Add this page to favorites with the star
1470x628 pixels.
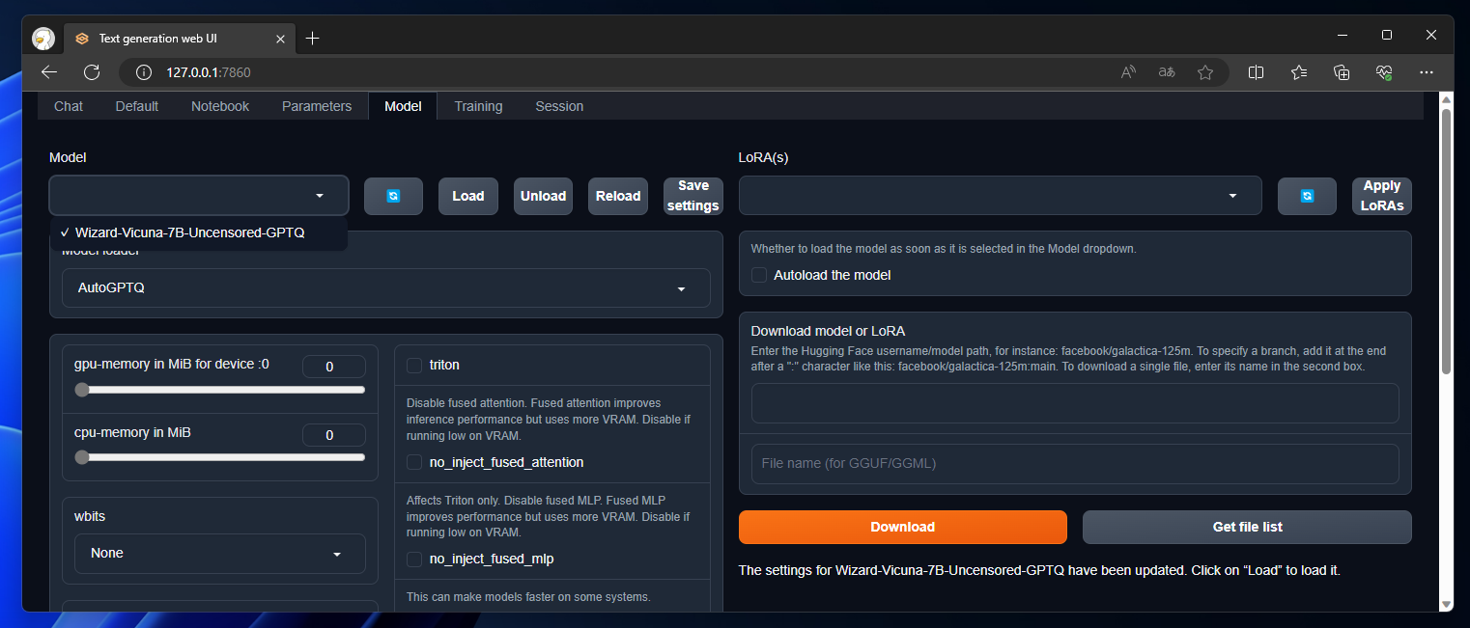point(1205,72)
